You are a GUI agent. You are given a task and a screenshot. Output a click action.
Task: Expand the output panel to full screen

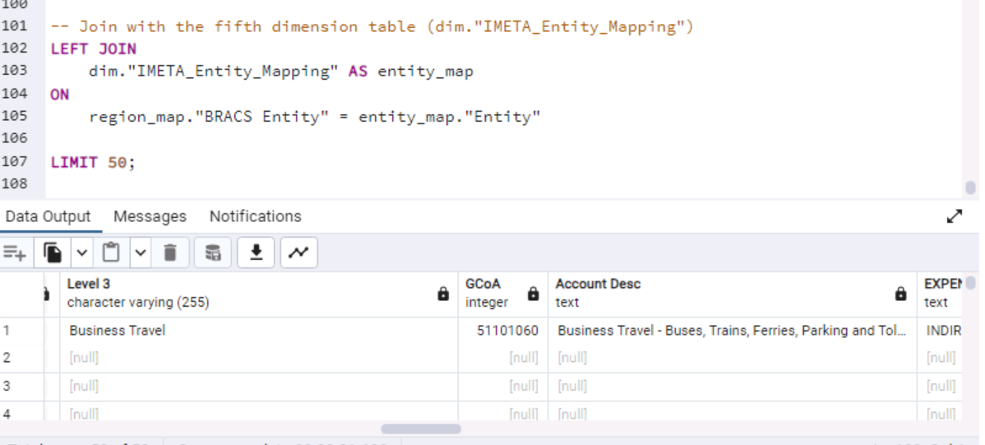pos(954,216)
